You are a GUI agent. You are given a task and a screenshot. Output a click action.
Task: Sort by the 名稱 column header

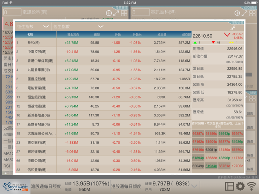point(30,34)
